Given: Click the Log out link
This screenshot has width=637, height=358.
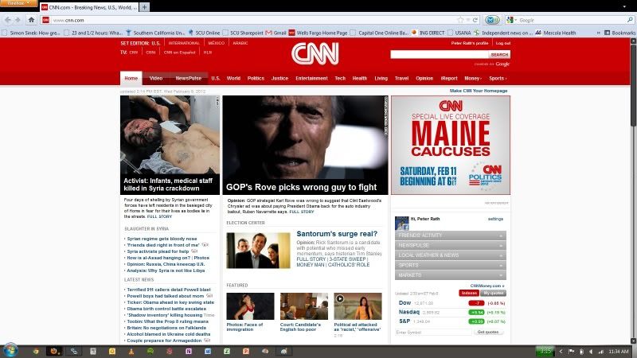Looking at the screenshot, I should 503,43.
